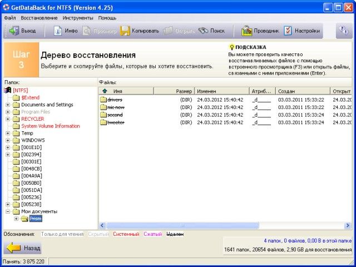Image resolution: width=356 pixels, height=267 pixels.
Task: Click the Память: 3 875 220 status text
Action: (23, 261)
